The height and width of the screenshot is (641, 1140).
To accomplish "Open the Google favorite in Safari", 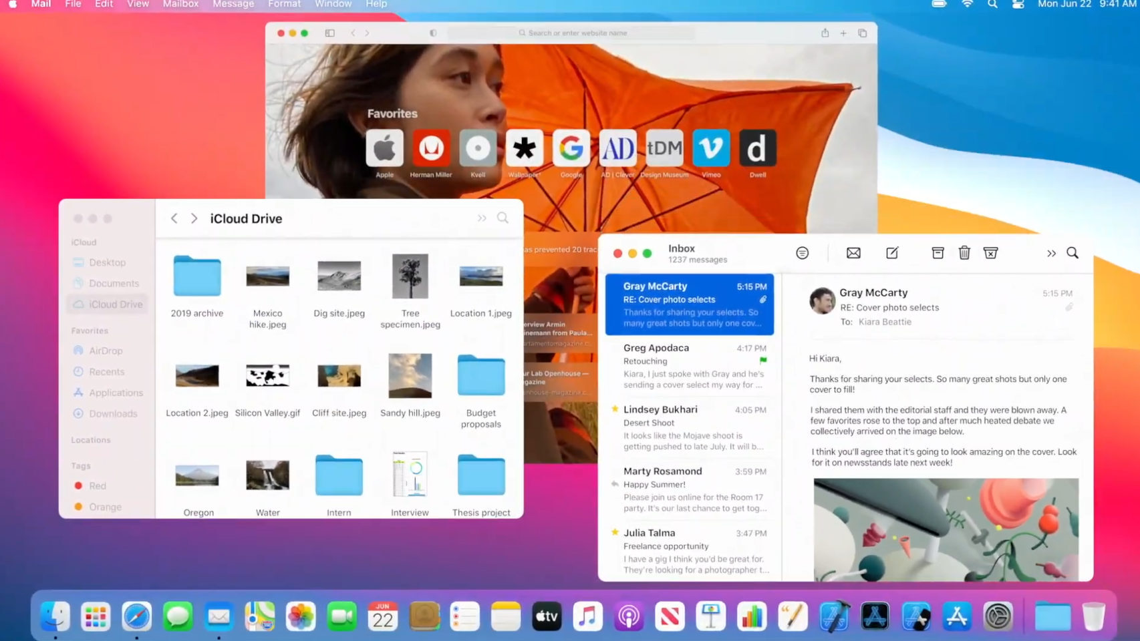I will 571,148.
